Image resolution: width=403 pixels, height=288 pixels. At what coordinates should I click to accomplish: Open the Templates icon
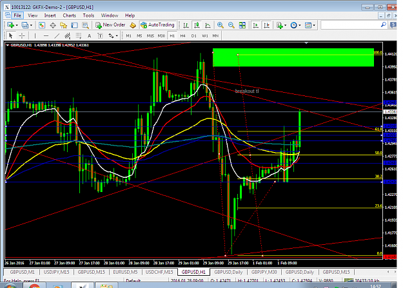click(308, 25)
